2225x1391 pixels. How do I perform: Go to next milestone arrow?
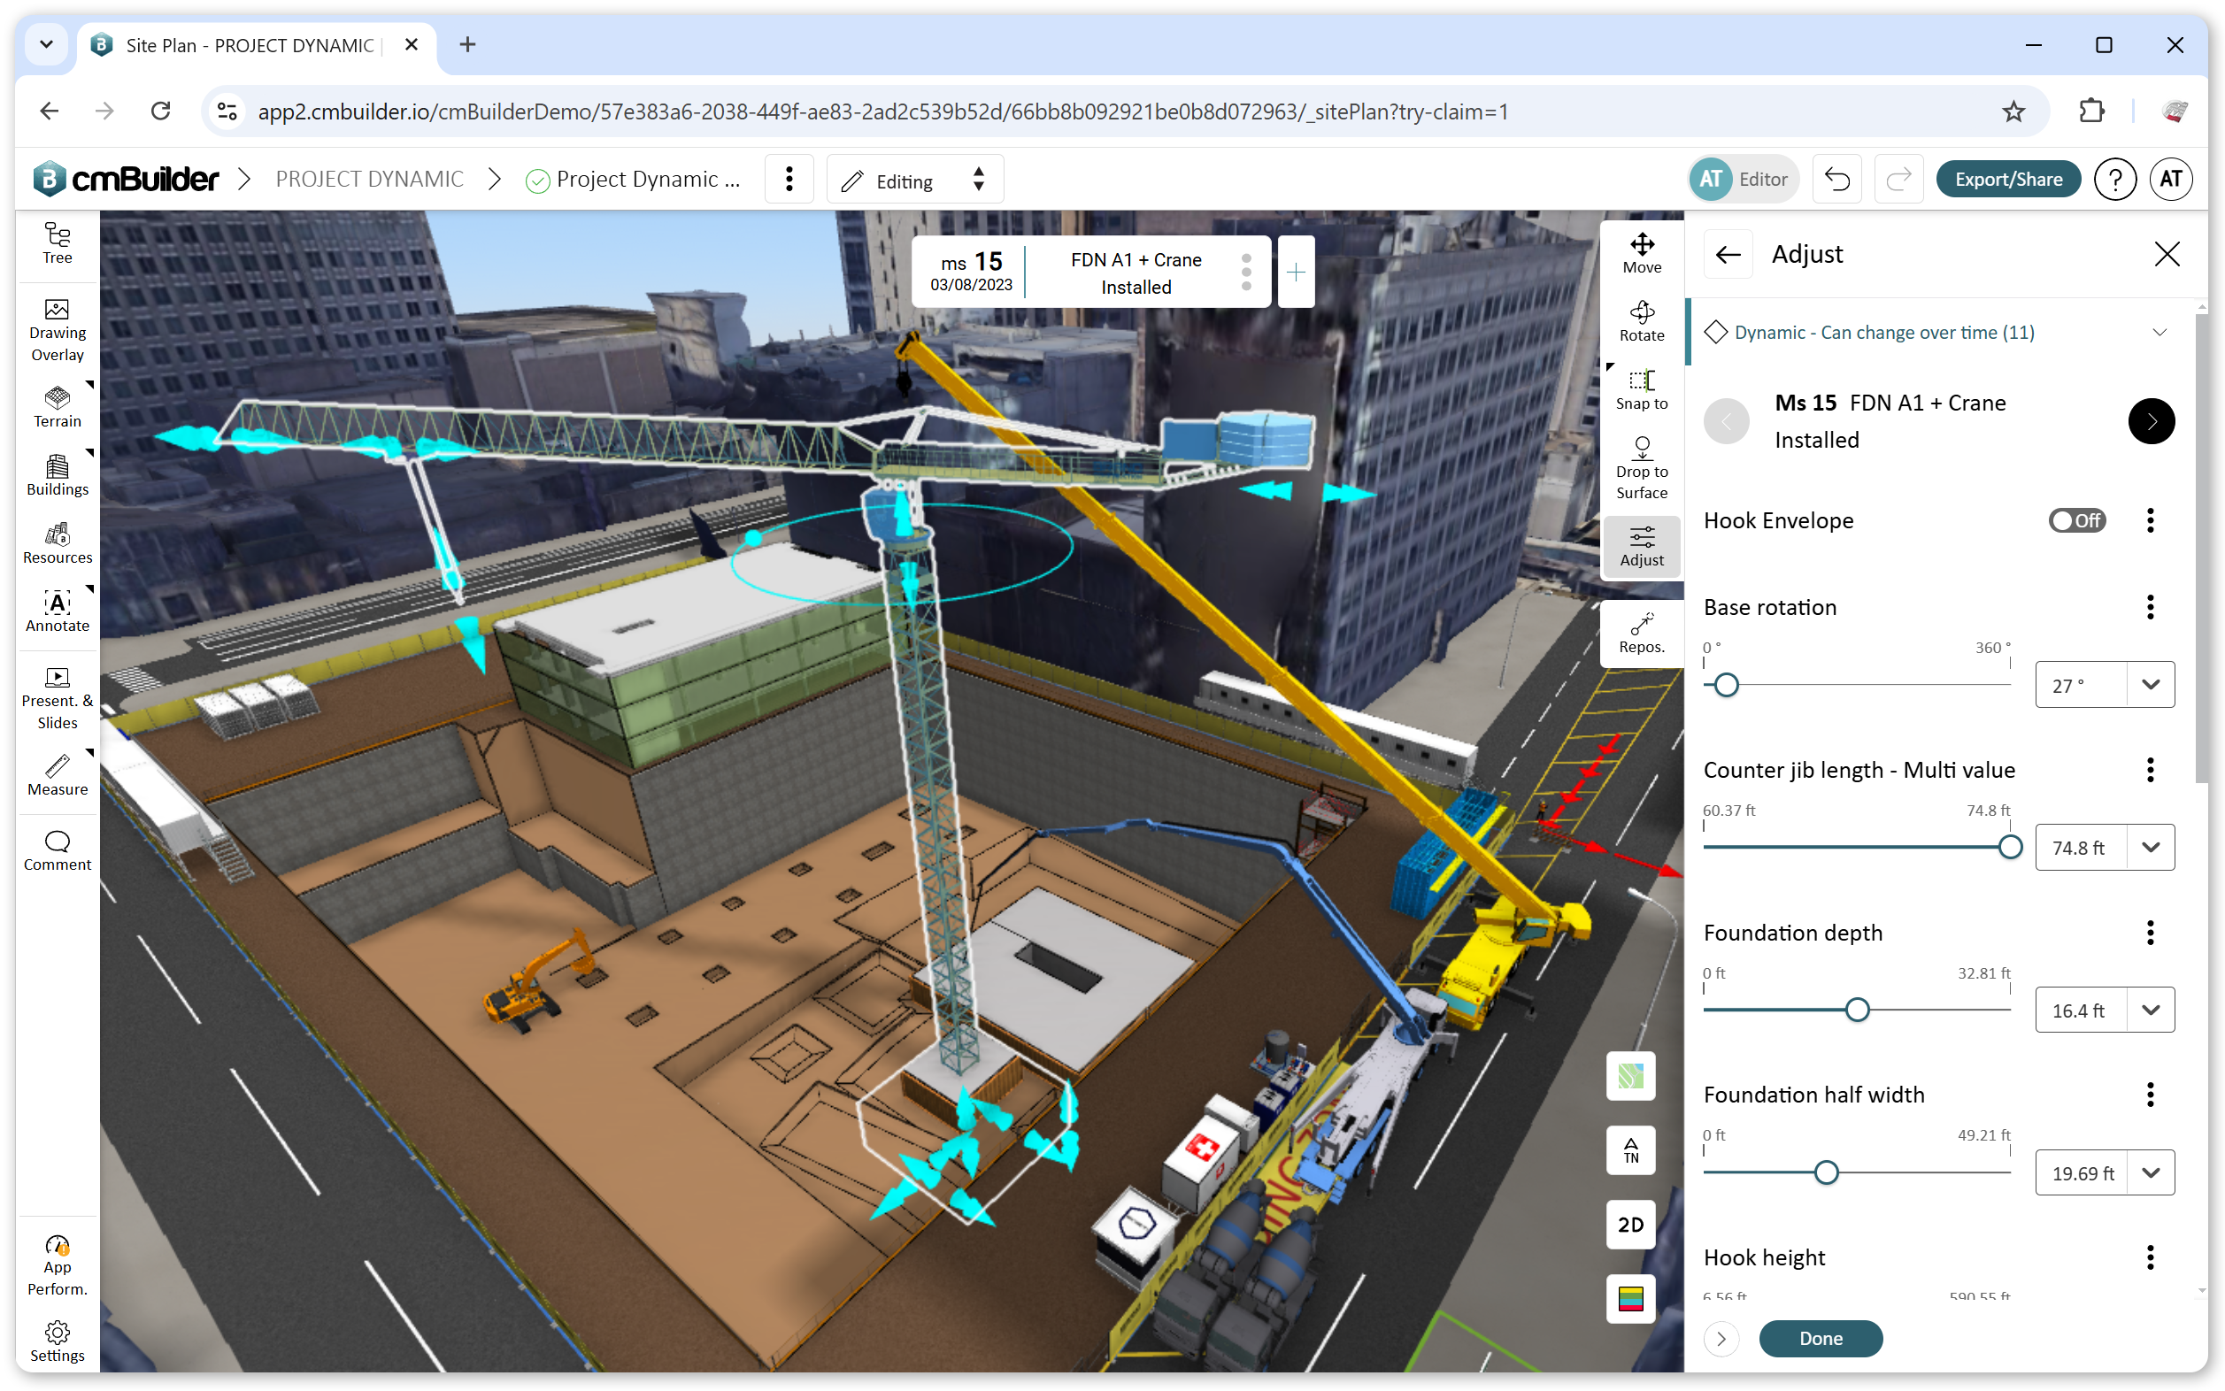pos(2151,421)
